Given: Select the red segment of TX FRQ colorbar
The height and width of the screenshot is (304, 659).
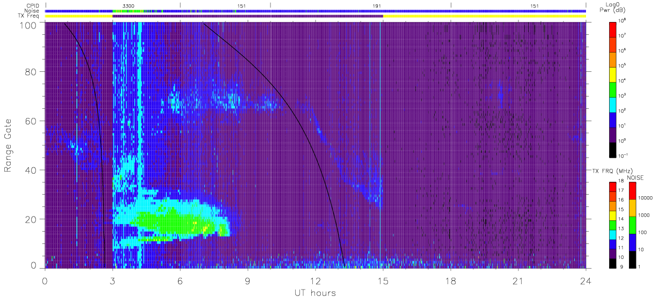Looking at the screenshot, I should (612, 186).
